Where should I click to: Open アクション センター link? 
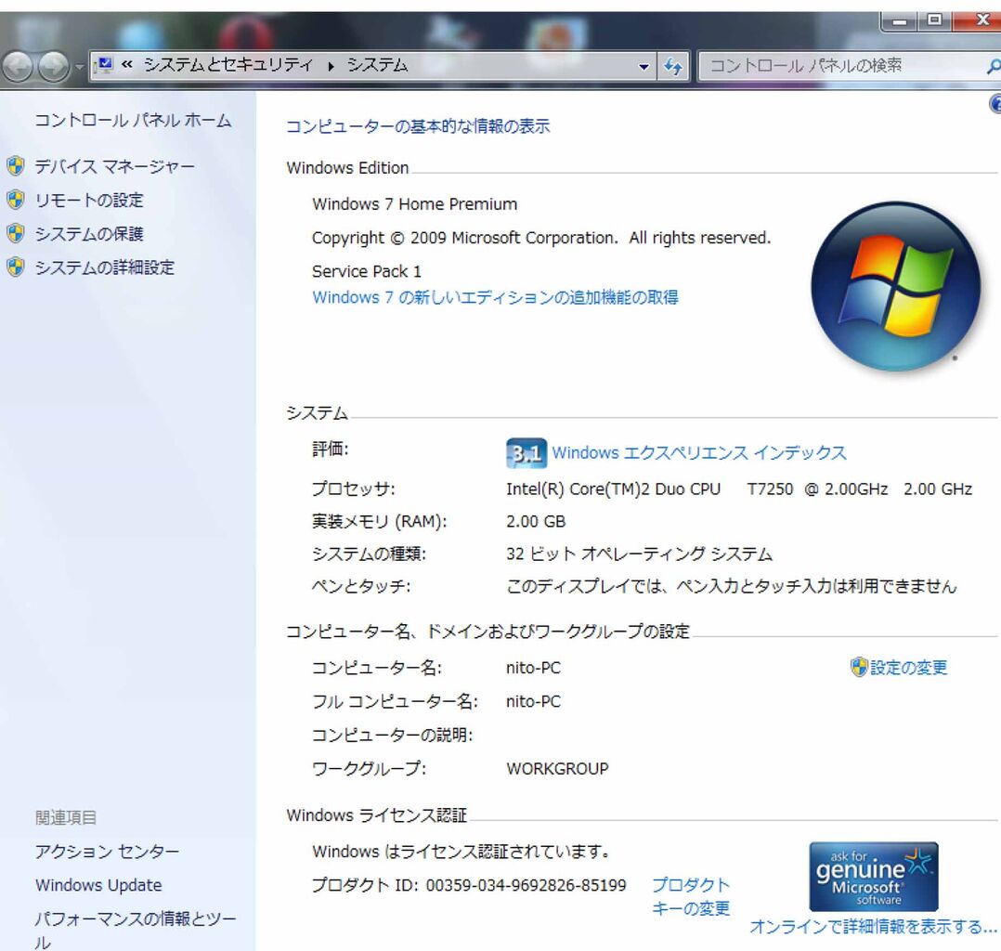108,852
